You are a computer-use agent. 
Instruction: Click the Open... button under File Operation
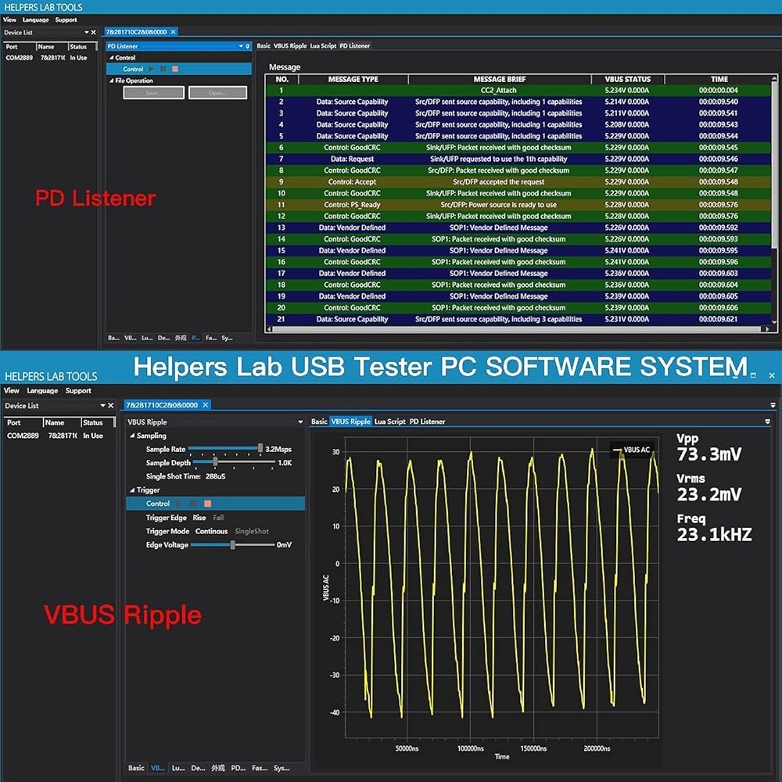pos(217,93)
